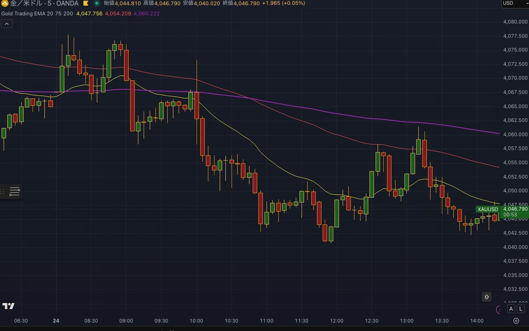Toggle auto scale with A button

click(511, 309)
